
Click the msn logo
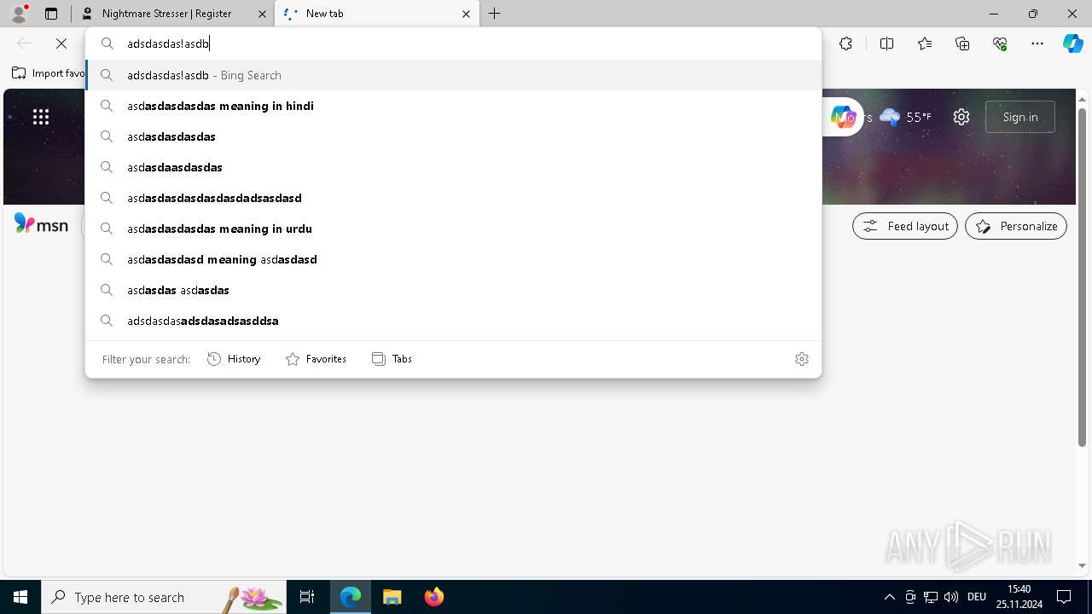pos(41,224)
